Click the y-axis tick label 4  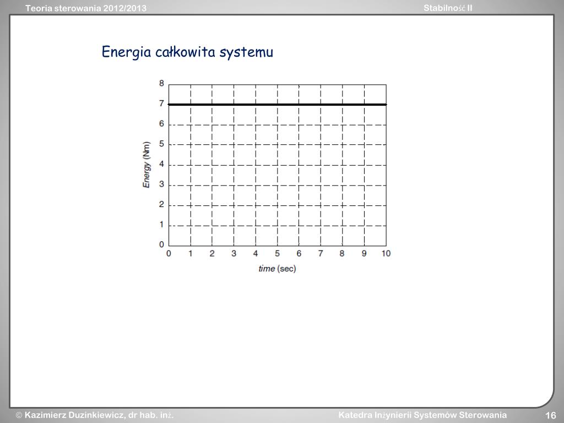pyautogui.click(x=161, y=164)
